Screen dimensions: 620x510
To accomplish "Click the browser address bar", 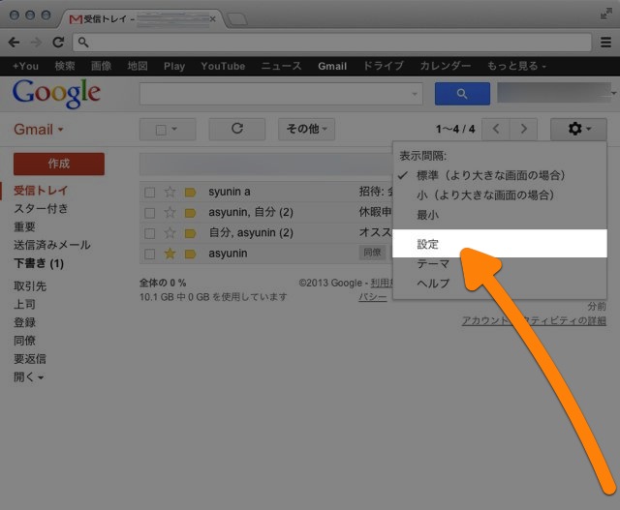I will 332,42.
